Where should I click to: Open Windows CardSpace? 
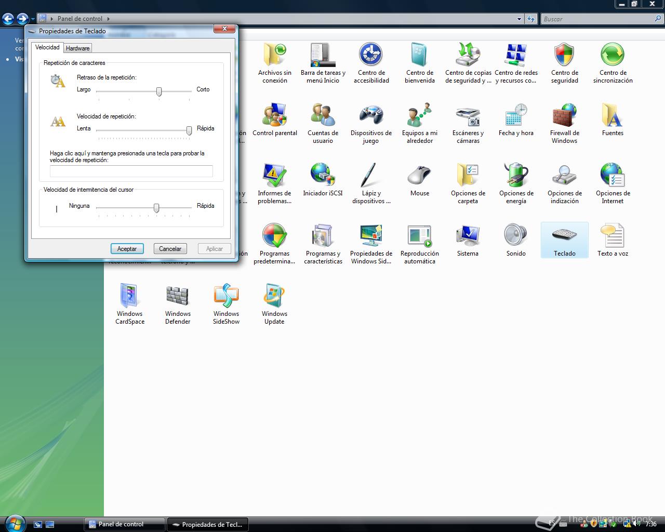[129, 304]
